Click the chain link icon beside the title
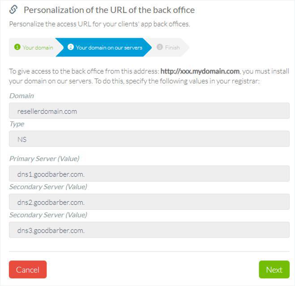 pos(13,9)
